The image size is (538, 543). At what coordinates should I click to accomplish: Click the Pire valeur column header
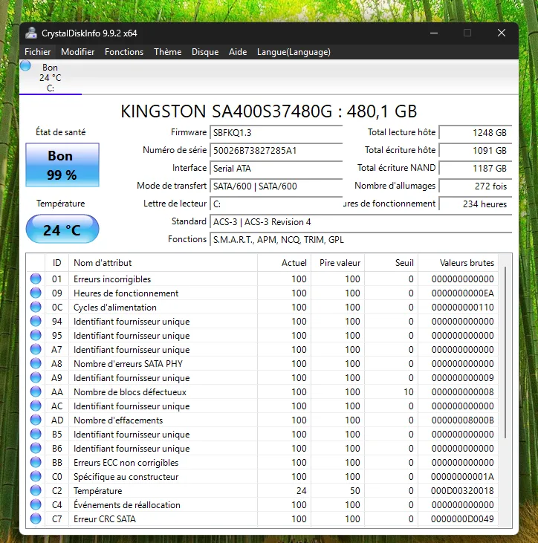pyautogui.click(x=338, y=263)
